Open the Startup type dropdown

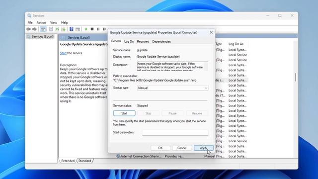click(x=172, y=88)
